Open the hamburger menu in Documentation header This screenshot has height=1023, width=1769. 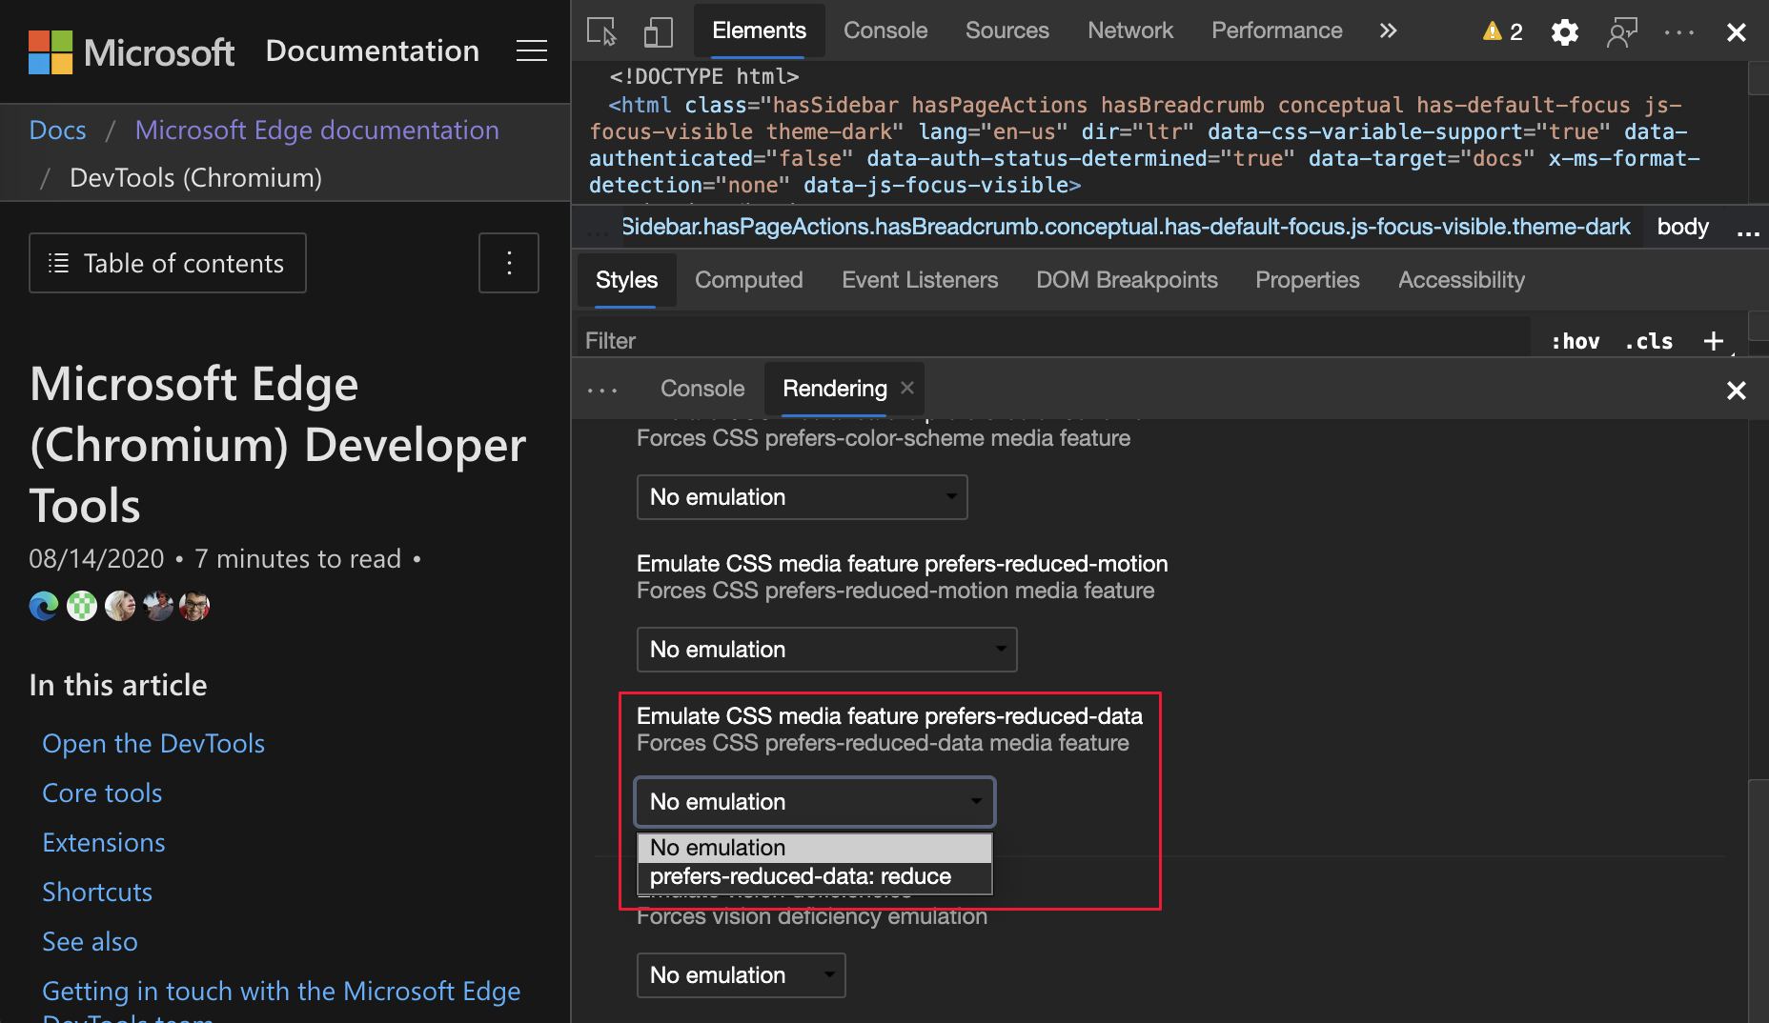tap(531, 50)
